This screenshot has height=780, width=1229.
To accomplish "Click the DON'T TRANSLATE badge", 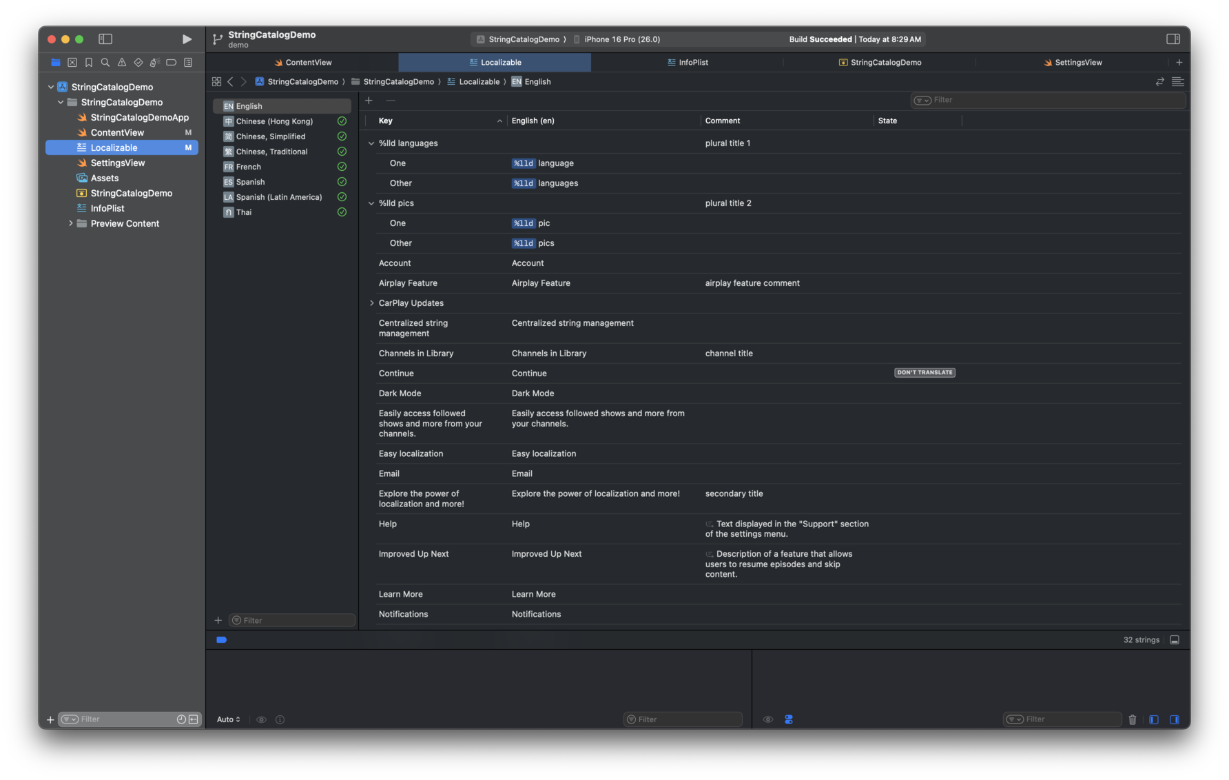I will click(x=925, y=373).
